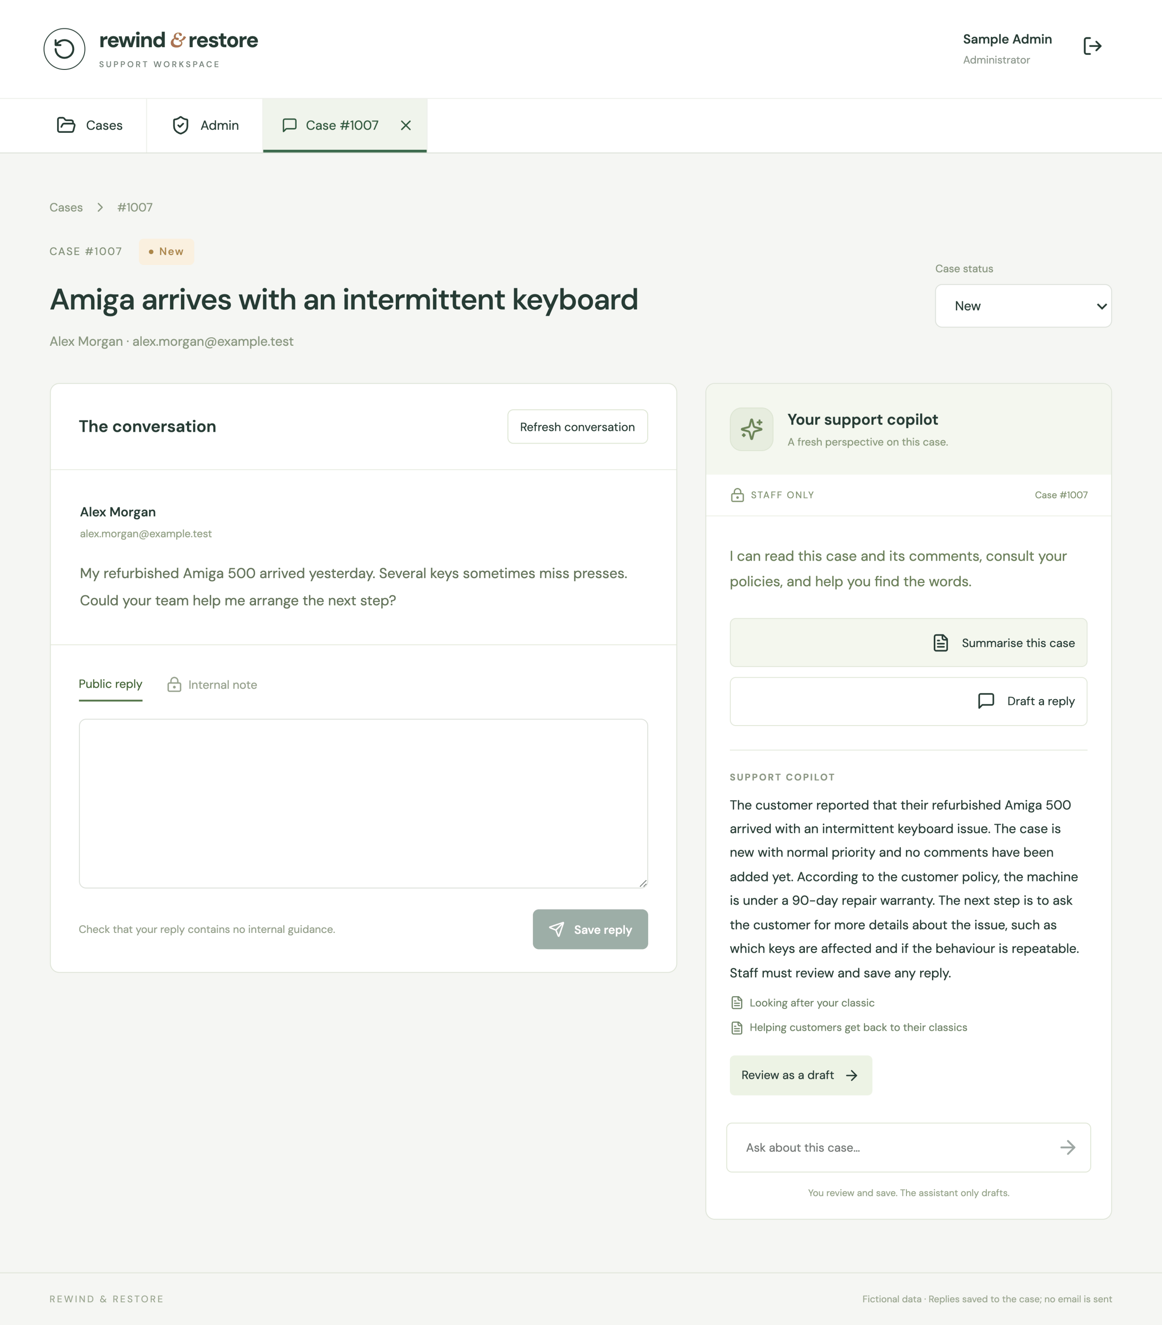Click the support copilot sparkle icon
The height and width of the screenshot is (1325, 1162).
751,429
